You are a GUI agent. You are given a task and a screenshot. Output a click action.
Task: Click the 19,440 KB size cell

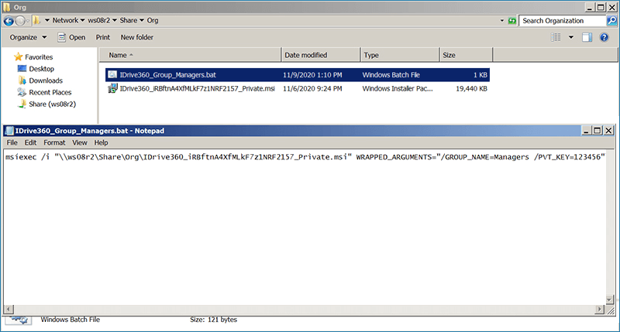(x=471, y=89)
